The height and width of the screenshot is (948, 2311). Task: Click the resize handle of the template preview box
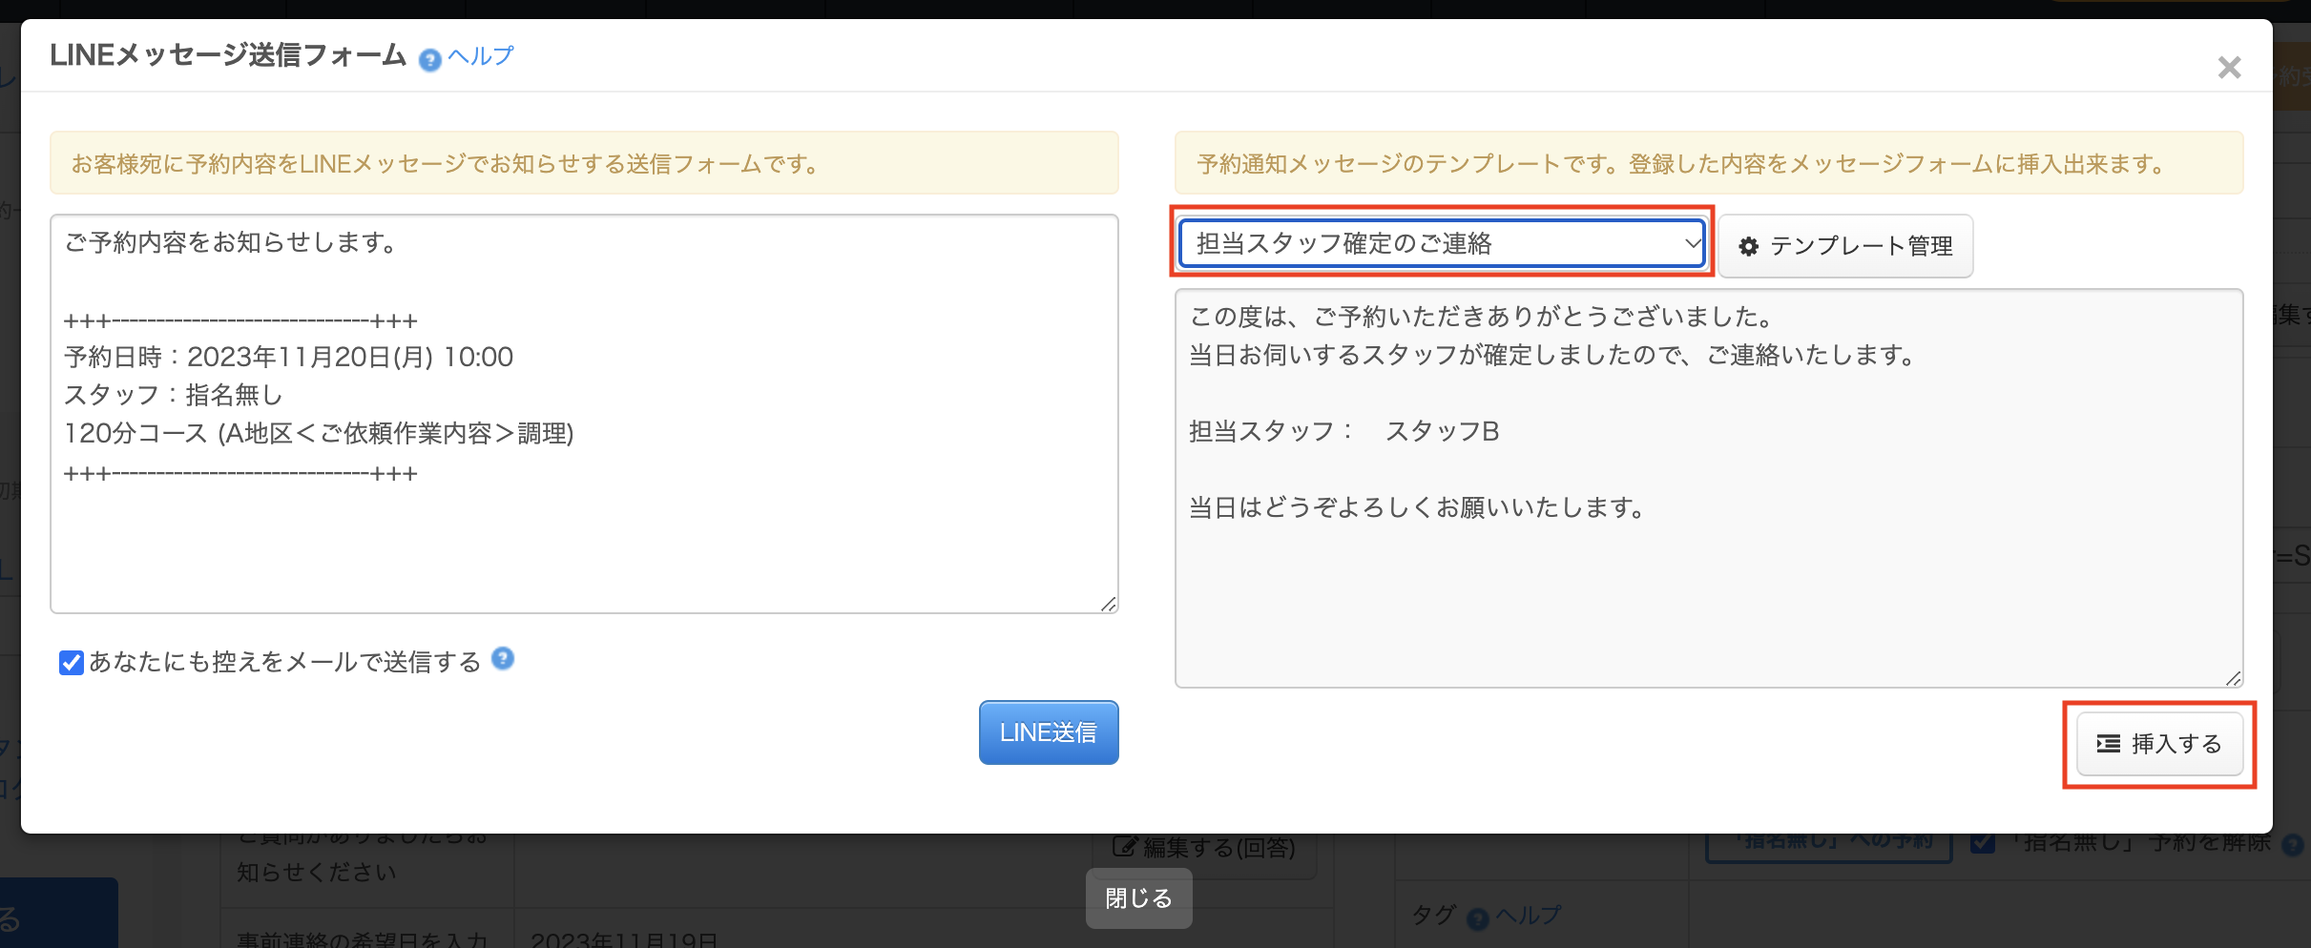click(2233, 678)
